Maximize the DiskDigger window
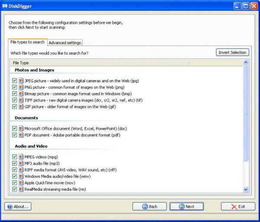Screen dimensions: 260x222 click(246, 6)
